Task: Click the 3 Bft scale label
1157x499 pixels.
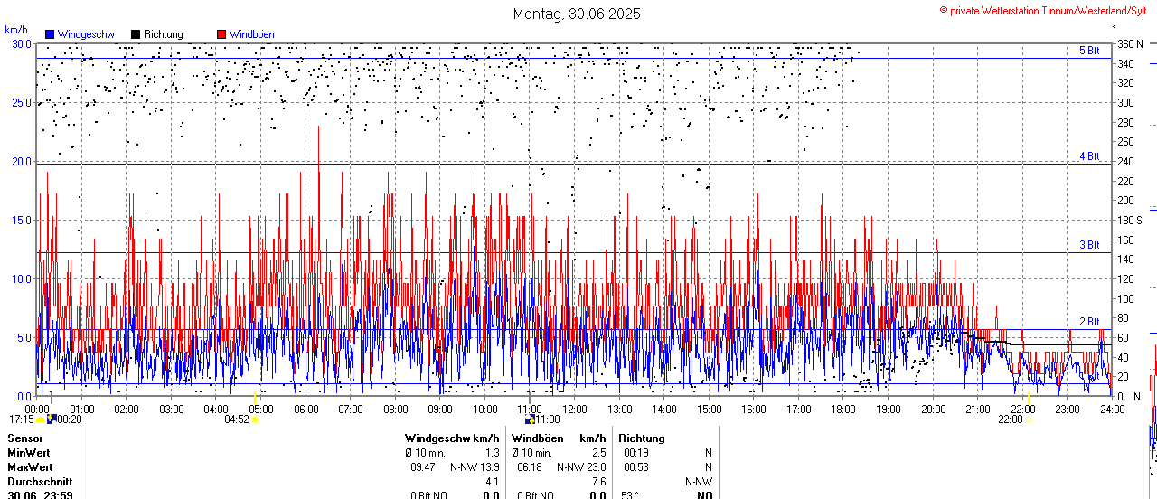Action: (1089, 245)
